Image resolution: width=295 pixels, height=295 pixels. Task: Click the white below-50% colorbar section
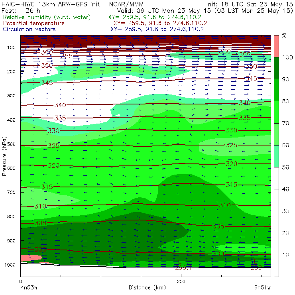(276, 222)
